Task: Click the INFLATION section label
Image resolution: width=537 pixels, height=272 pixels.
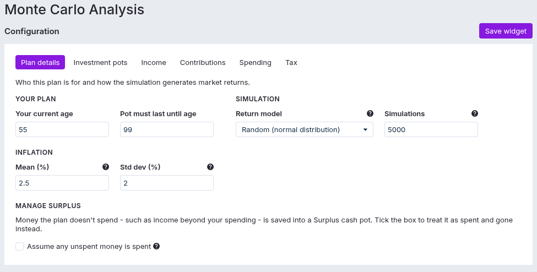Action: pos(34,152)
